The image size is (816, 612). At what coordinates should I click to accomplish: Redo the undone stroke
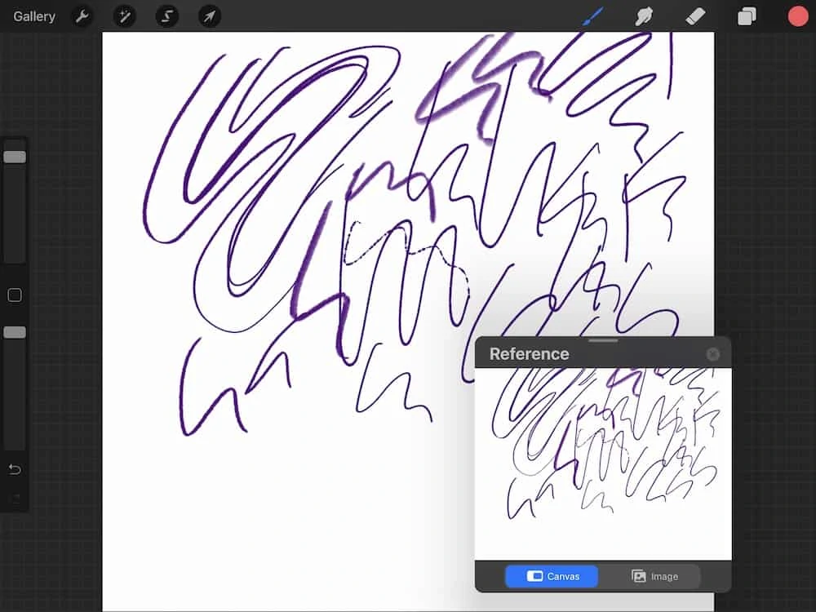pos(15,498)
